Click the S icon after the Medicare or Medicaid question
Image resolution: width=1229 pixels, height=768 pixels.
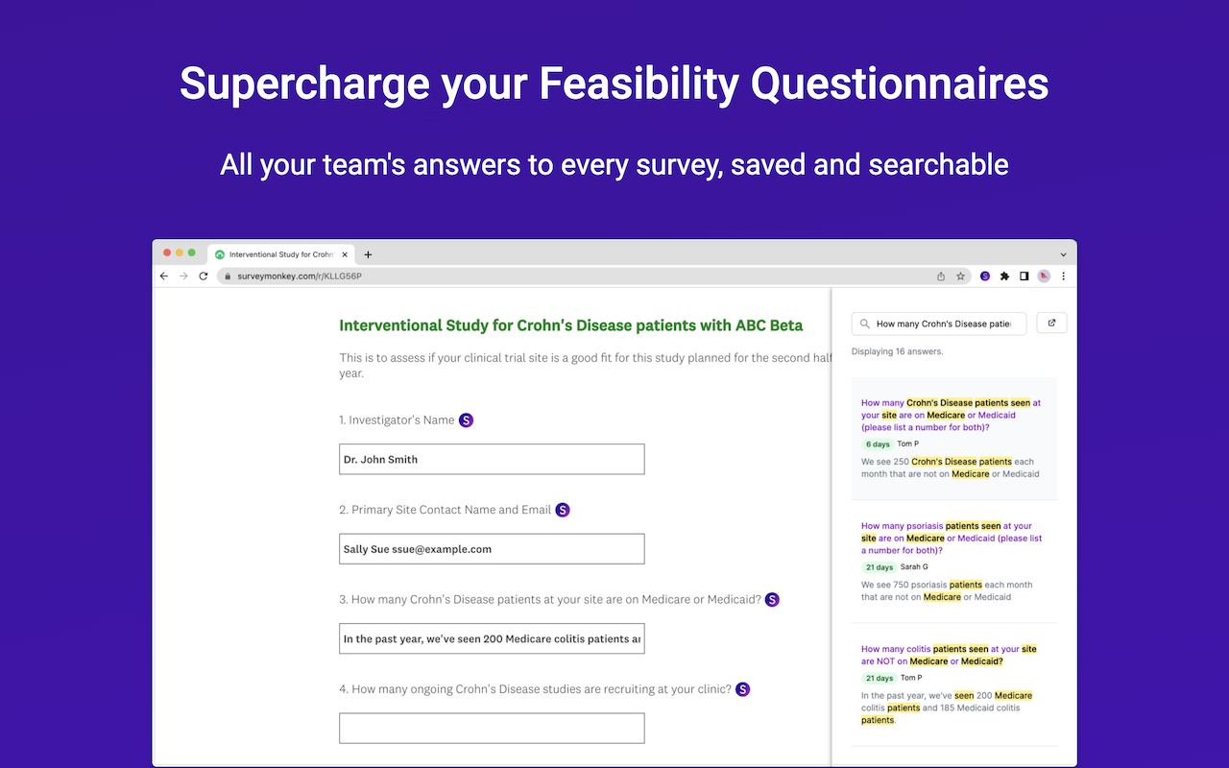(772, 599)
